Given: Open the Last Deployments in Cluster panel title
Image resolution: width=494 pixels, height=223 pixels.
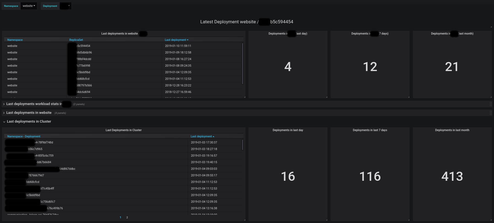Looking at the screenshot, I should pyautogui.click(x=124, y=130).
